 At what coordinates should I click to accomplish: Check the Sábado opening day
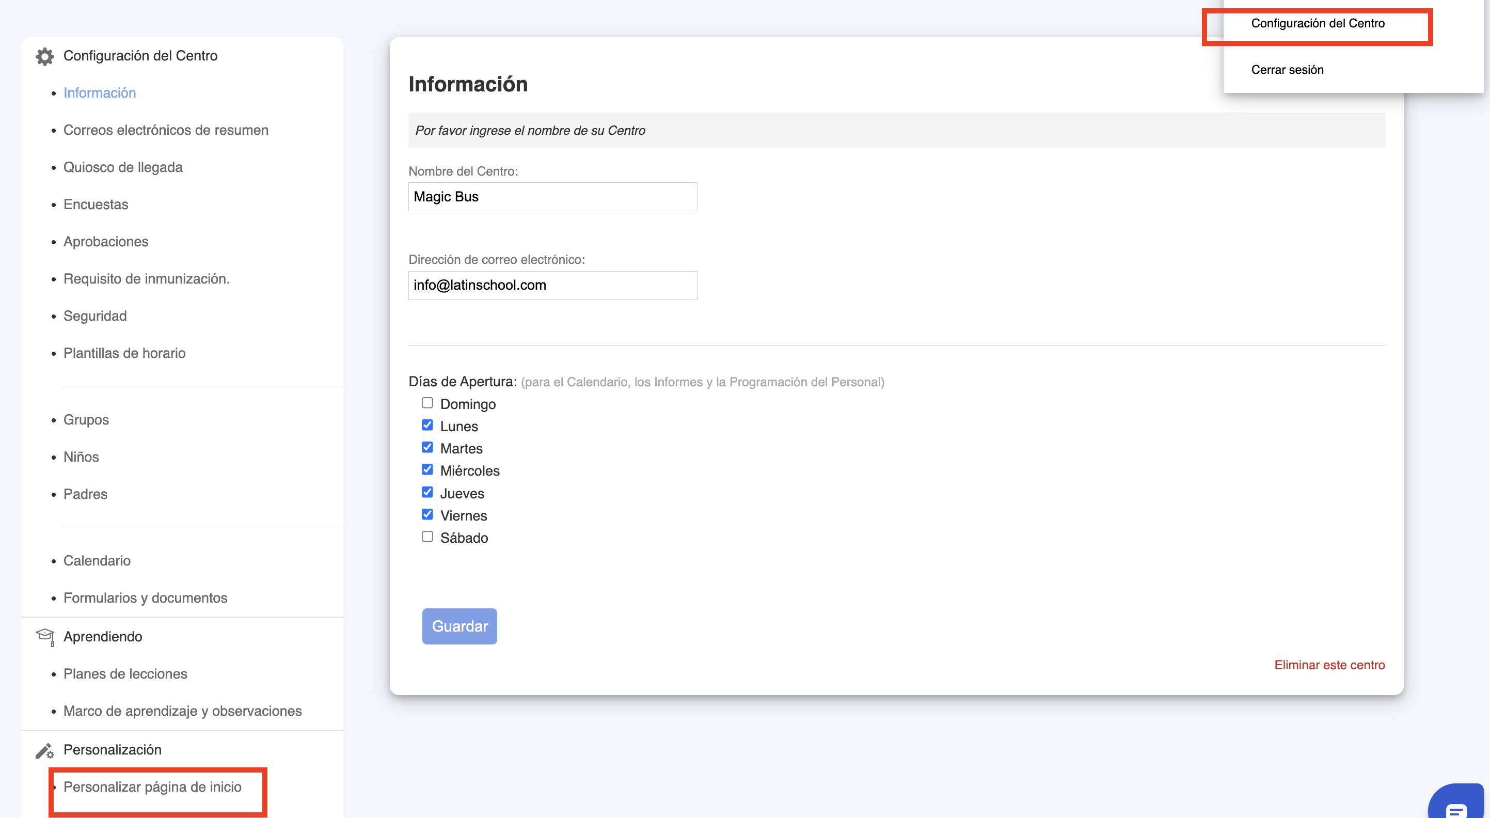(427, 537)
